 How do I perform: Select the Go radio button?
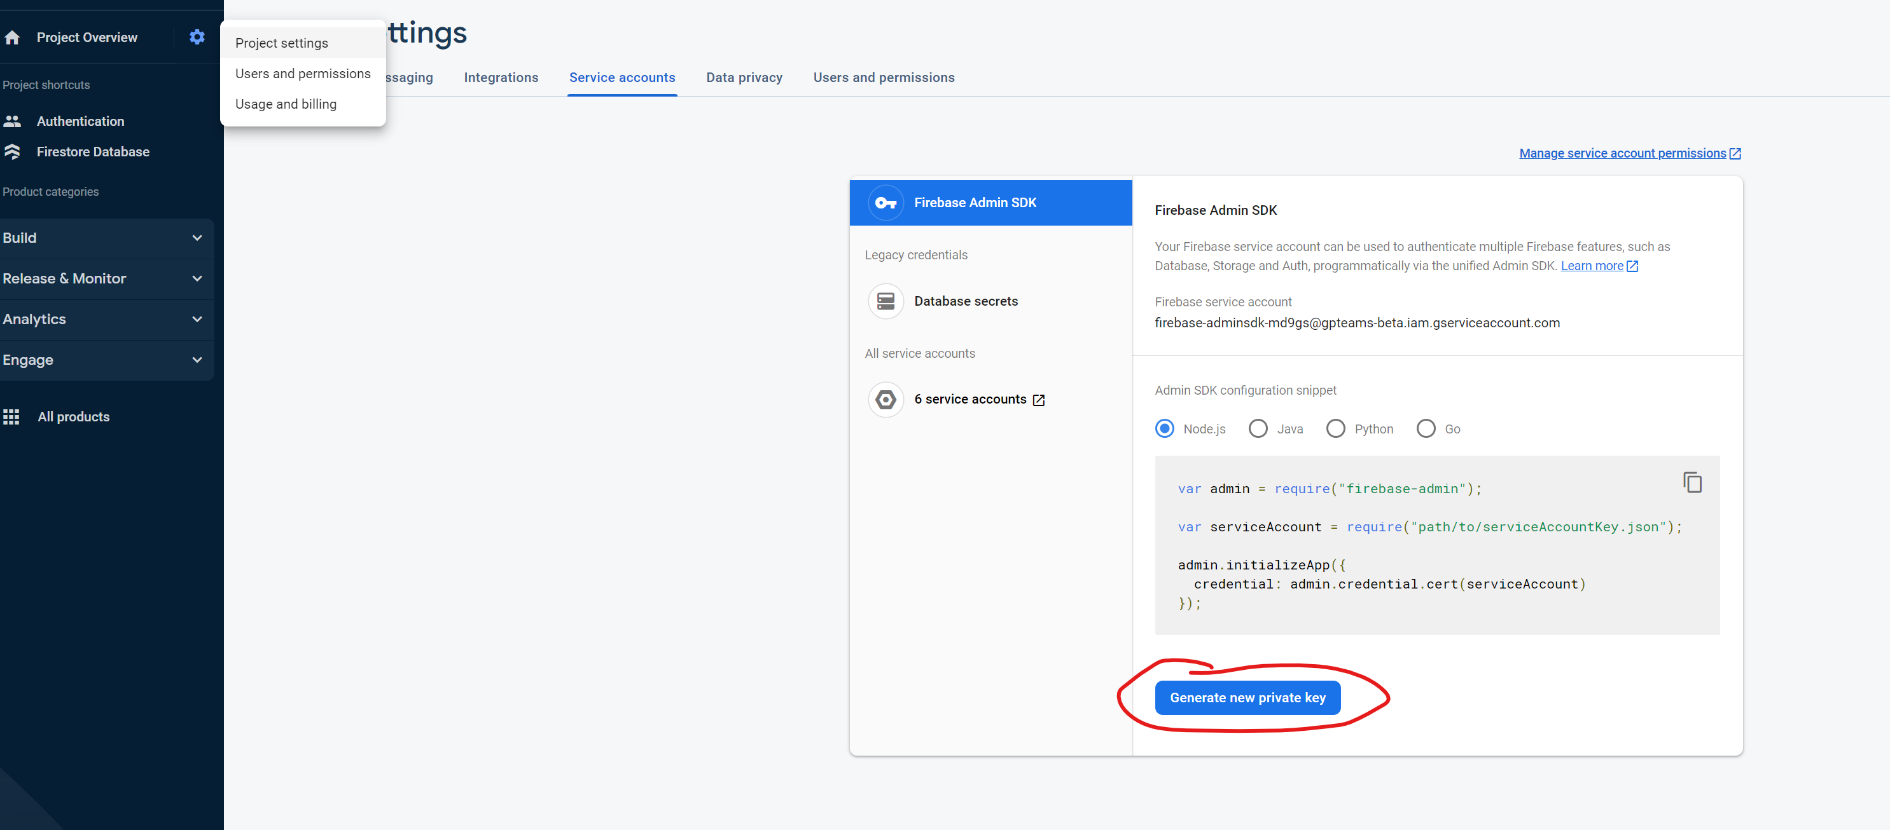1426,428
